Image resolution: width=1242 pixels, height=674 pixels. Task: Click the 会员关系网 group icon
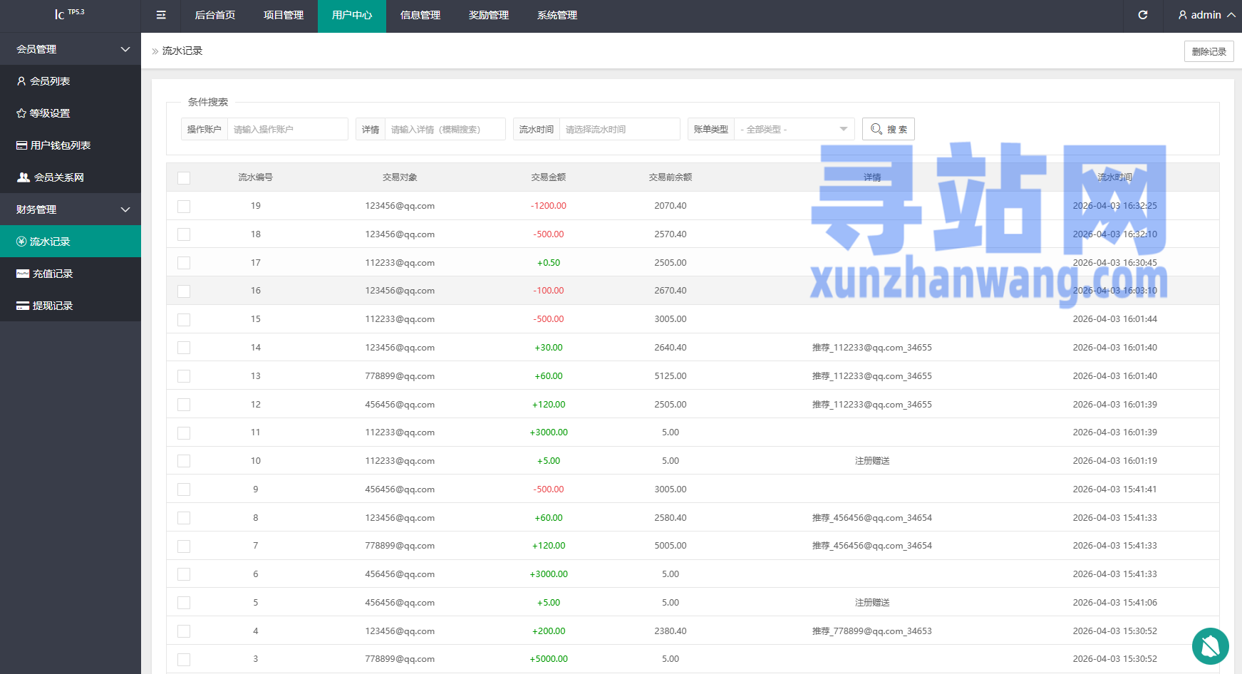24,177
